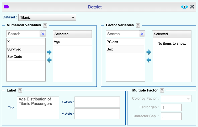Close the Dotplot dialog with tools icon
This screenshot has width=198, height=127.
click(192, 7)
